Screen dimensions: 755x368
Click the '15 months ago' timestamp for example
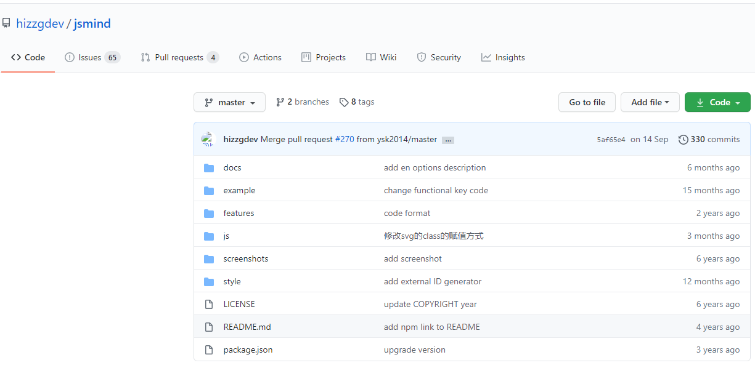click(x=711, y=190)
